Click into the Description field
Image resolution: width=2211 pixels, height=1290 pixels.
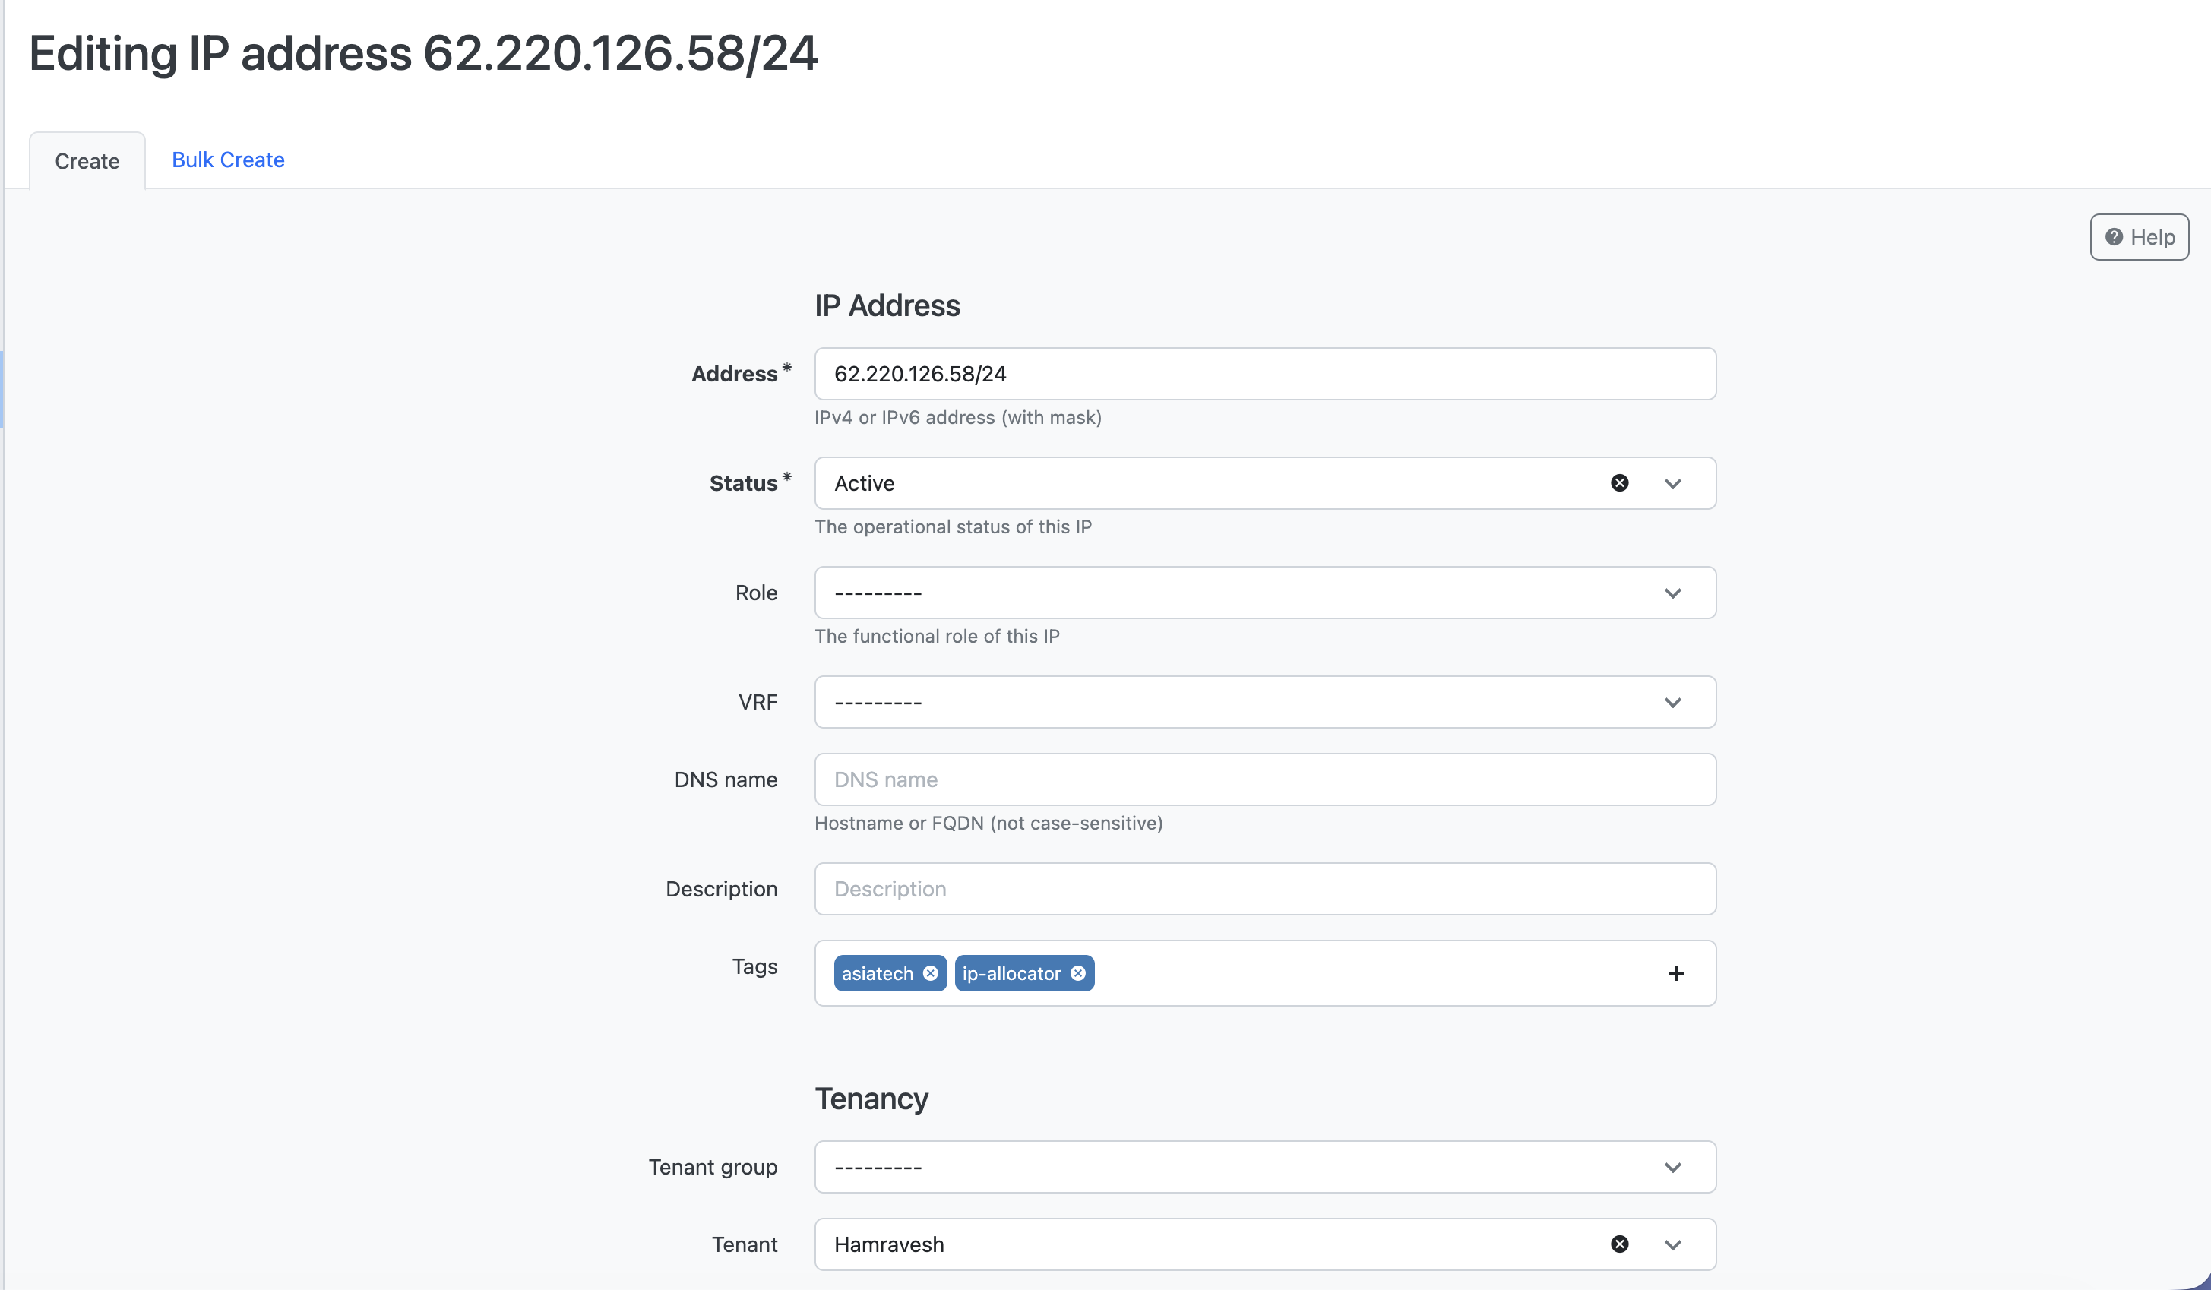click(1264, 889)
